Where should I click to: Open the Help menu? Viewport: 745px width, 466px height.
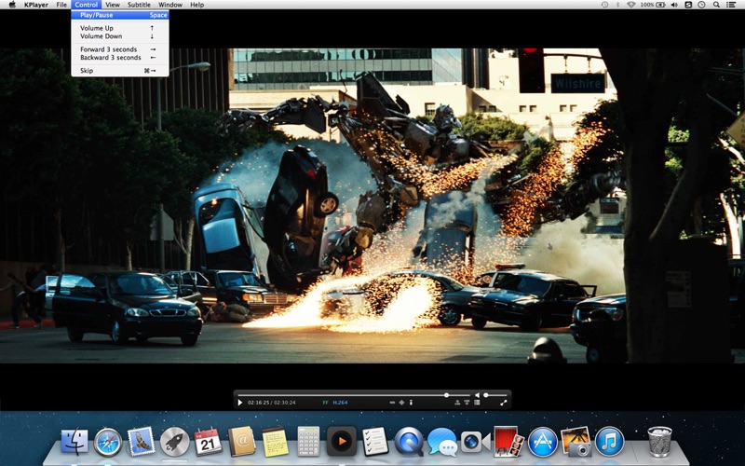coord(196,5)
